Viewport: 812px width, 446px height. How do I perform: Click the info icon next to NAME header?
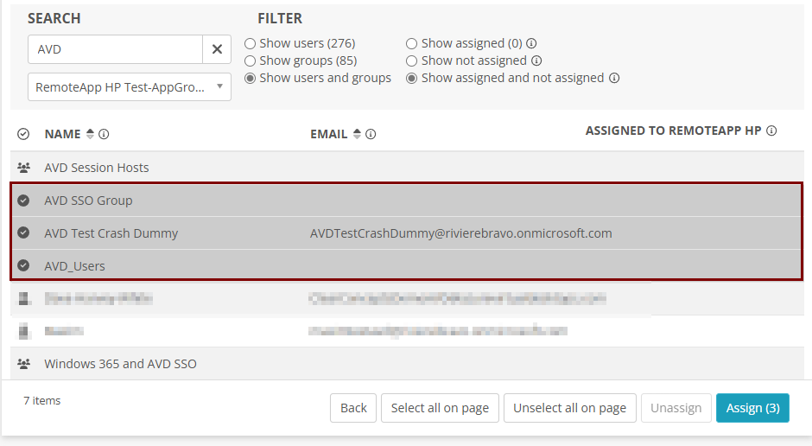[104, 134]
